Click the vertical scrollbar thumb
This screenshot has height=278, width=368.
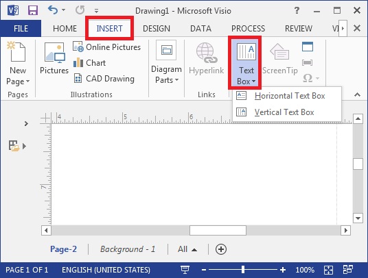pyautogui.click(x=358, y=164)
